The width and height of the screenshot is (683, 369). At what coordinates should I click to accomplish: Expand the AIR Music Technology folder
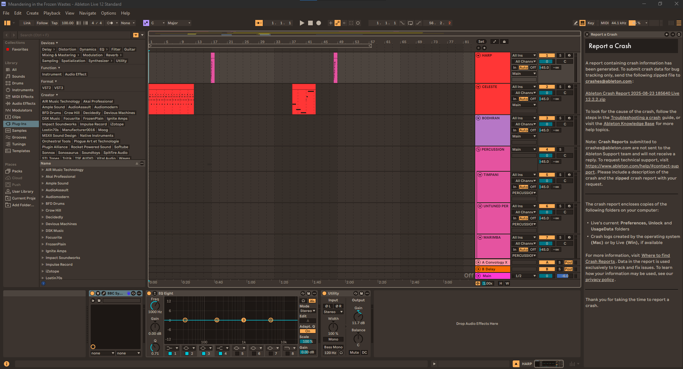[43, 170]
